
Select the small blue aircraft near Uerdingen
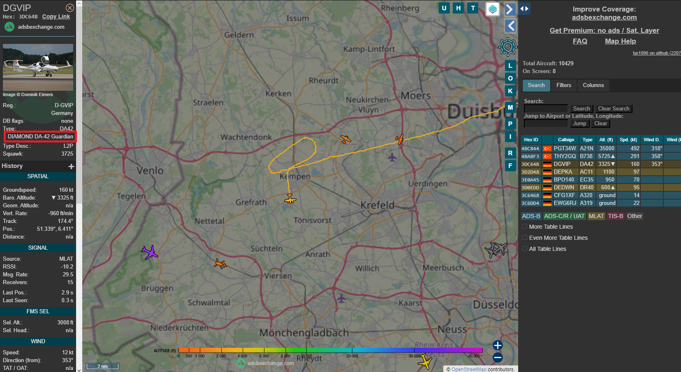coord(392,157)
